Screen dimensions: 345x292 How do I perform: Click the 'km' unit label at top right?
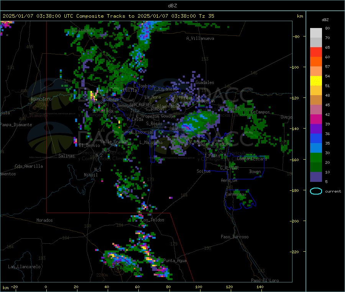300,16
